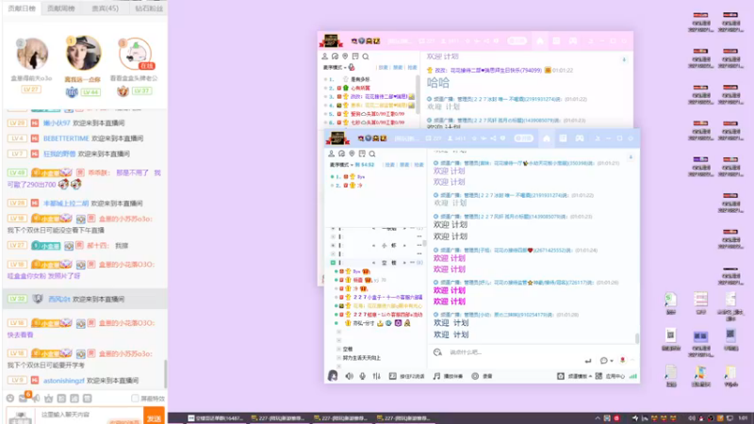Click the home icon in front voice window header
Screen dimensions: 754x424
(x=547, y=139)
